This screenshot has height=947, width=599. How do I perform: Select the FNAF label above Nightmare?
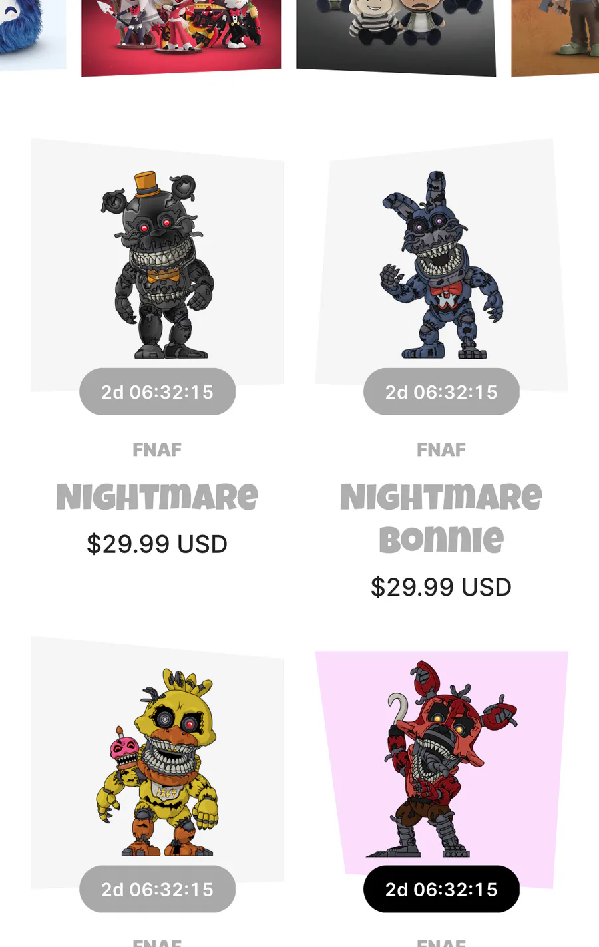coord(157,450)
